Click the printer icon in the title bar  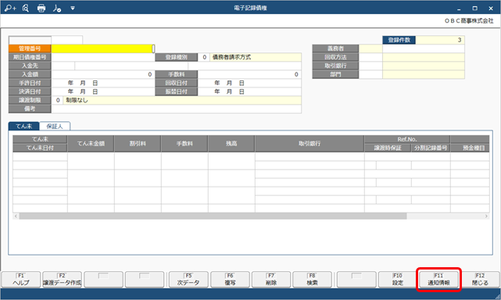point(41,8)
